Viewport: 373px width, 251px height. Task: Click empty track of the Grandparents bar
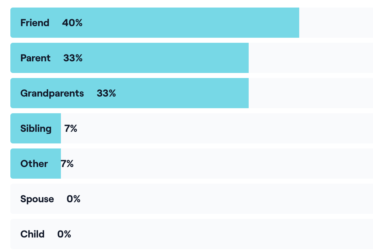pyautogui.click(x=310, y=93)
